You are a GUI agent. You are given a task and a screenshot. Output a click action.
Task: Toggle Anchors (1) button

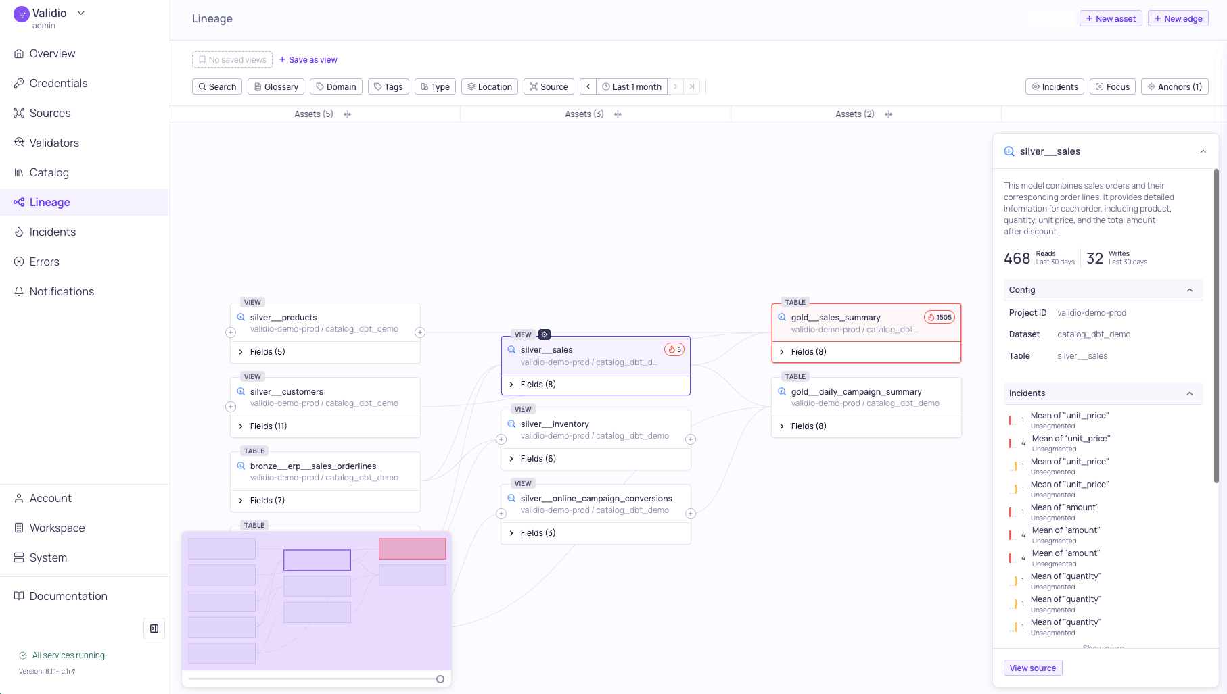[1174, 86]
